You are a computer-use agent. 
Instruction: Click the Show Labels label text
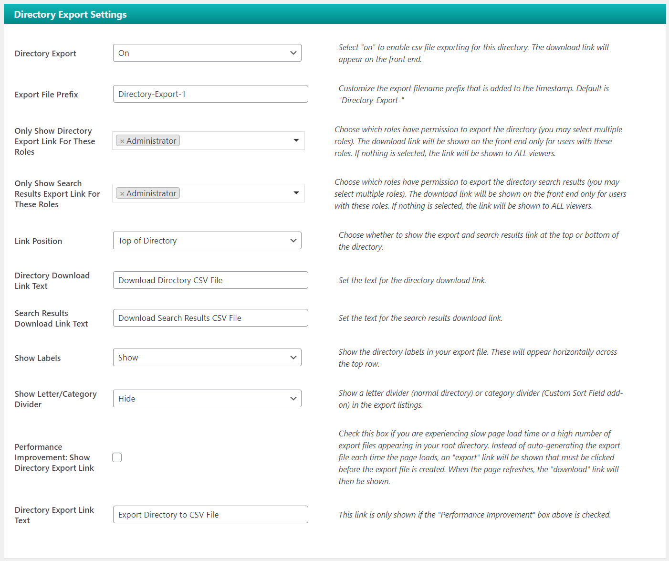[x=38, y=358]
